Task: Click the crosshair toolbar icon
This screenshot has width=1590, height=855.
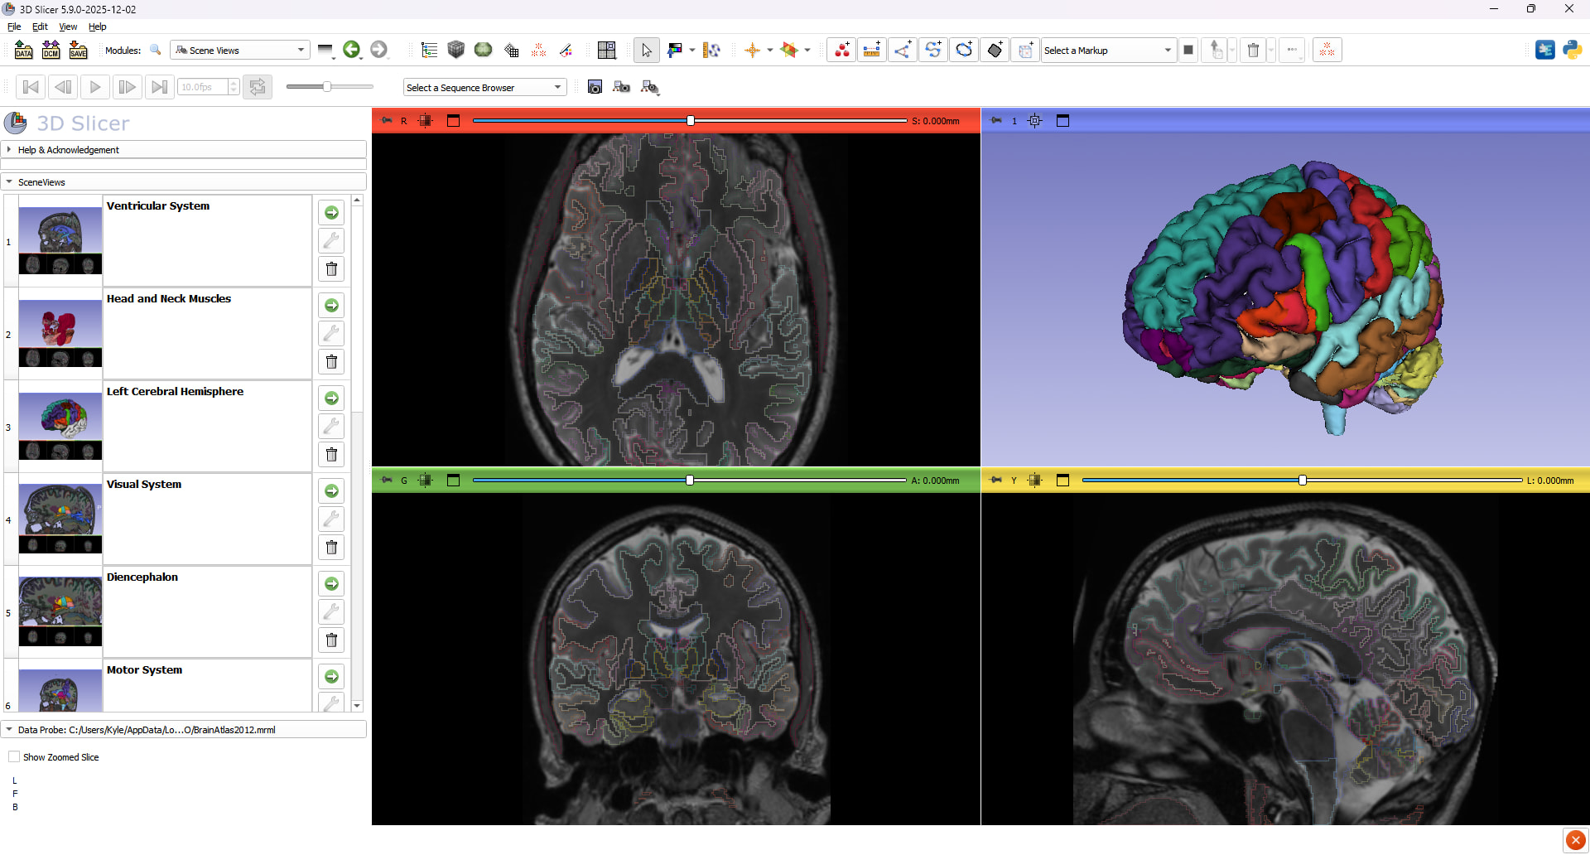Action: coord(752,51)
